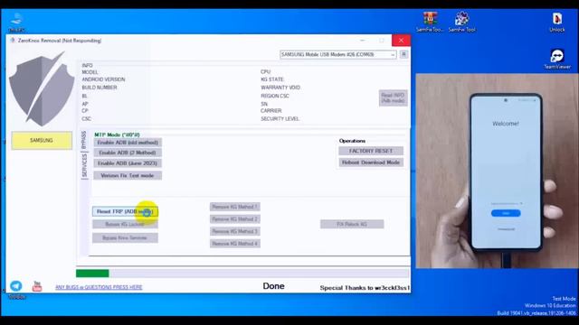The width and height of the screenshot is (579, 325).
Task: Click Remove KG Method 3
Action: 235,231
